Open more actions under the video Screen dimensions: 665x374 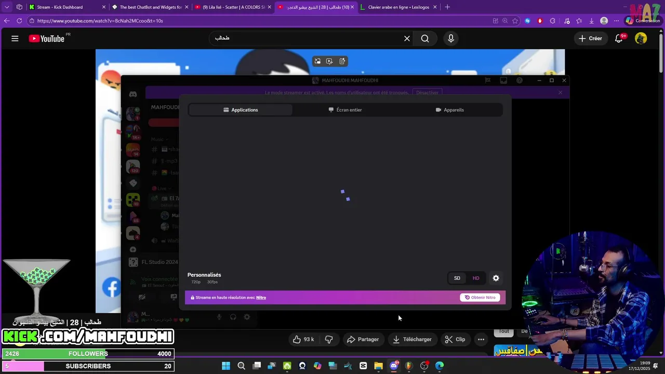pos(481,339)
